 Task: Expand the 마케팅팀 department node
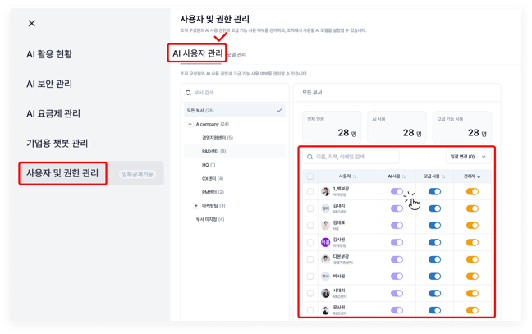(x=195, y=206)
